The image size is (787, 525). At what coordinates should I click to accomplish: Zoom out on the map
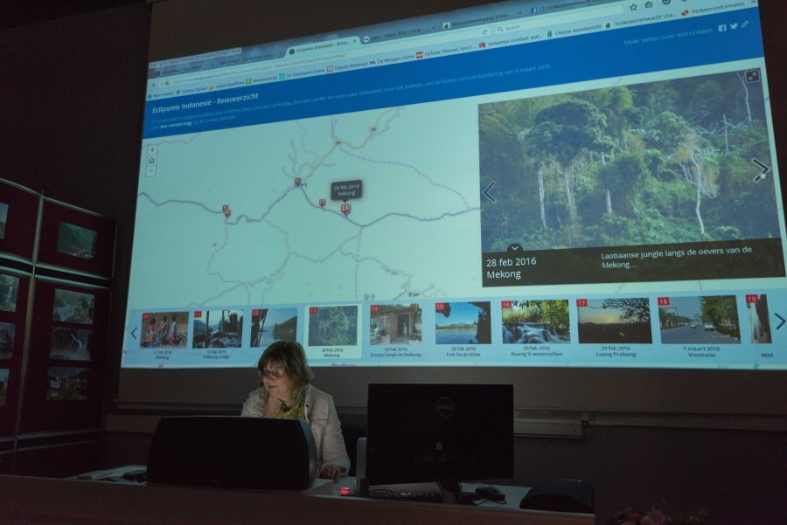click(151, 171)
